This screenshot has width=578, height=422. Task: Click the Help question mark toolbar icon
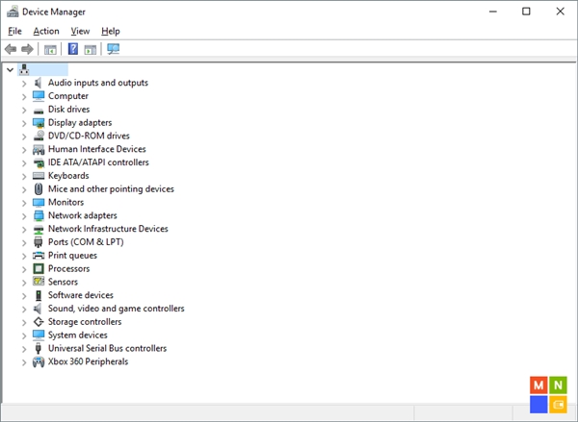(72, 49)
